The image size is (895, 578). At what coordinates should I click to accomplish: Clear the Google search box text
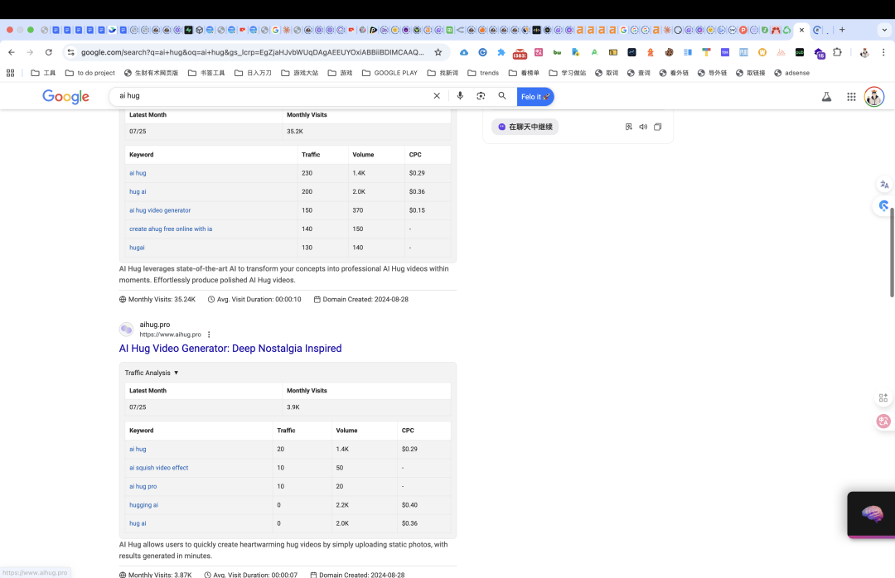[437, 96]
